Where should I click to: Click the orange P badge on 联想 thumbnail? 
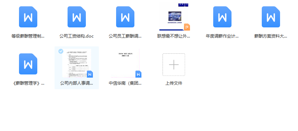(187, 27)
